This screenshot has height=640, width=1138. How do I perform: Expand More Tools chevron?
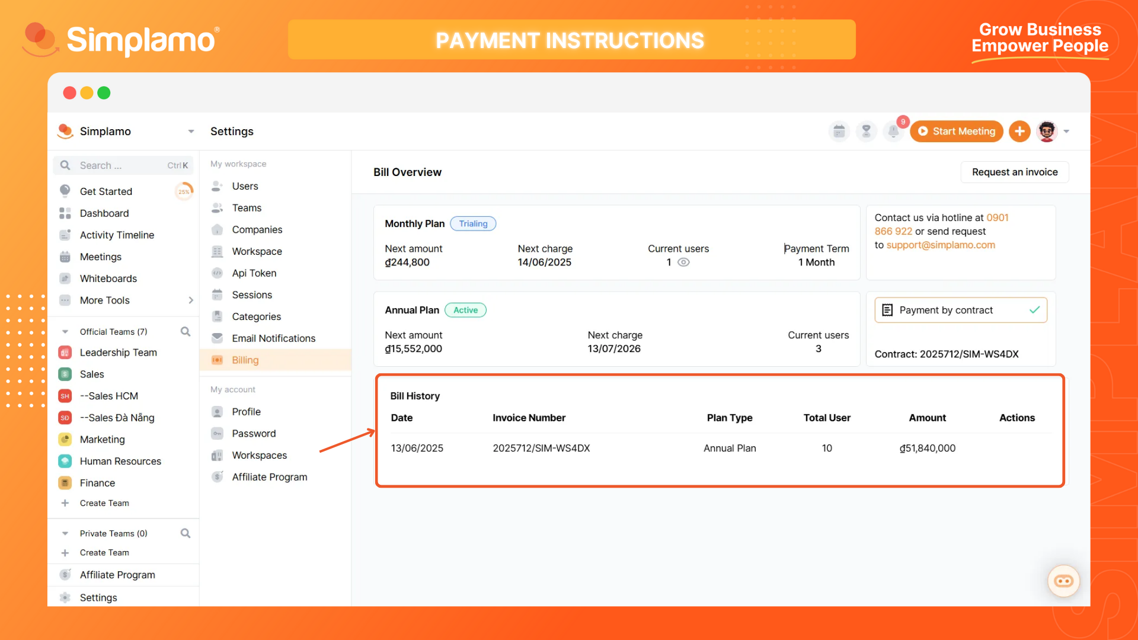point(191,300)
